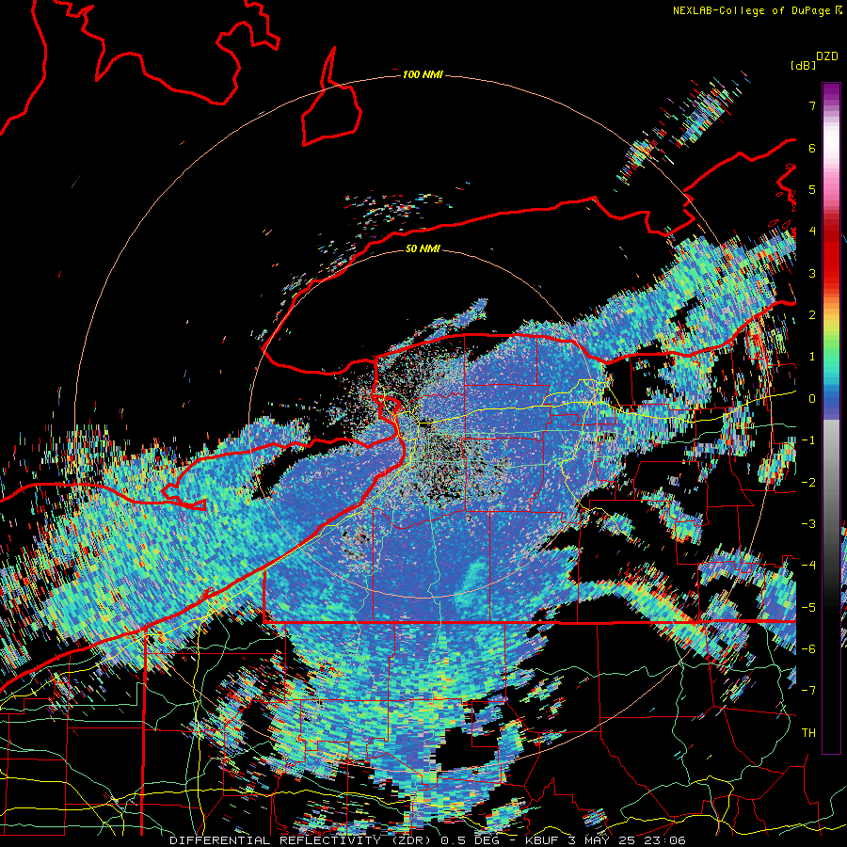847x847 pixels.
Task: Click the -1 value on the color scale
Action: pyautogui.click(x=808, y=440)
